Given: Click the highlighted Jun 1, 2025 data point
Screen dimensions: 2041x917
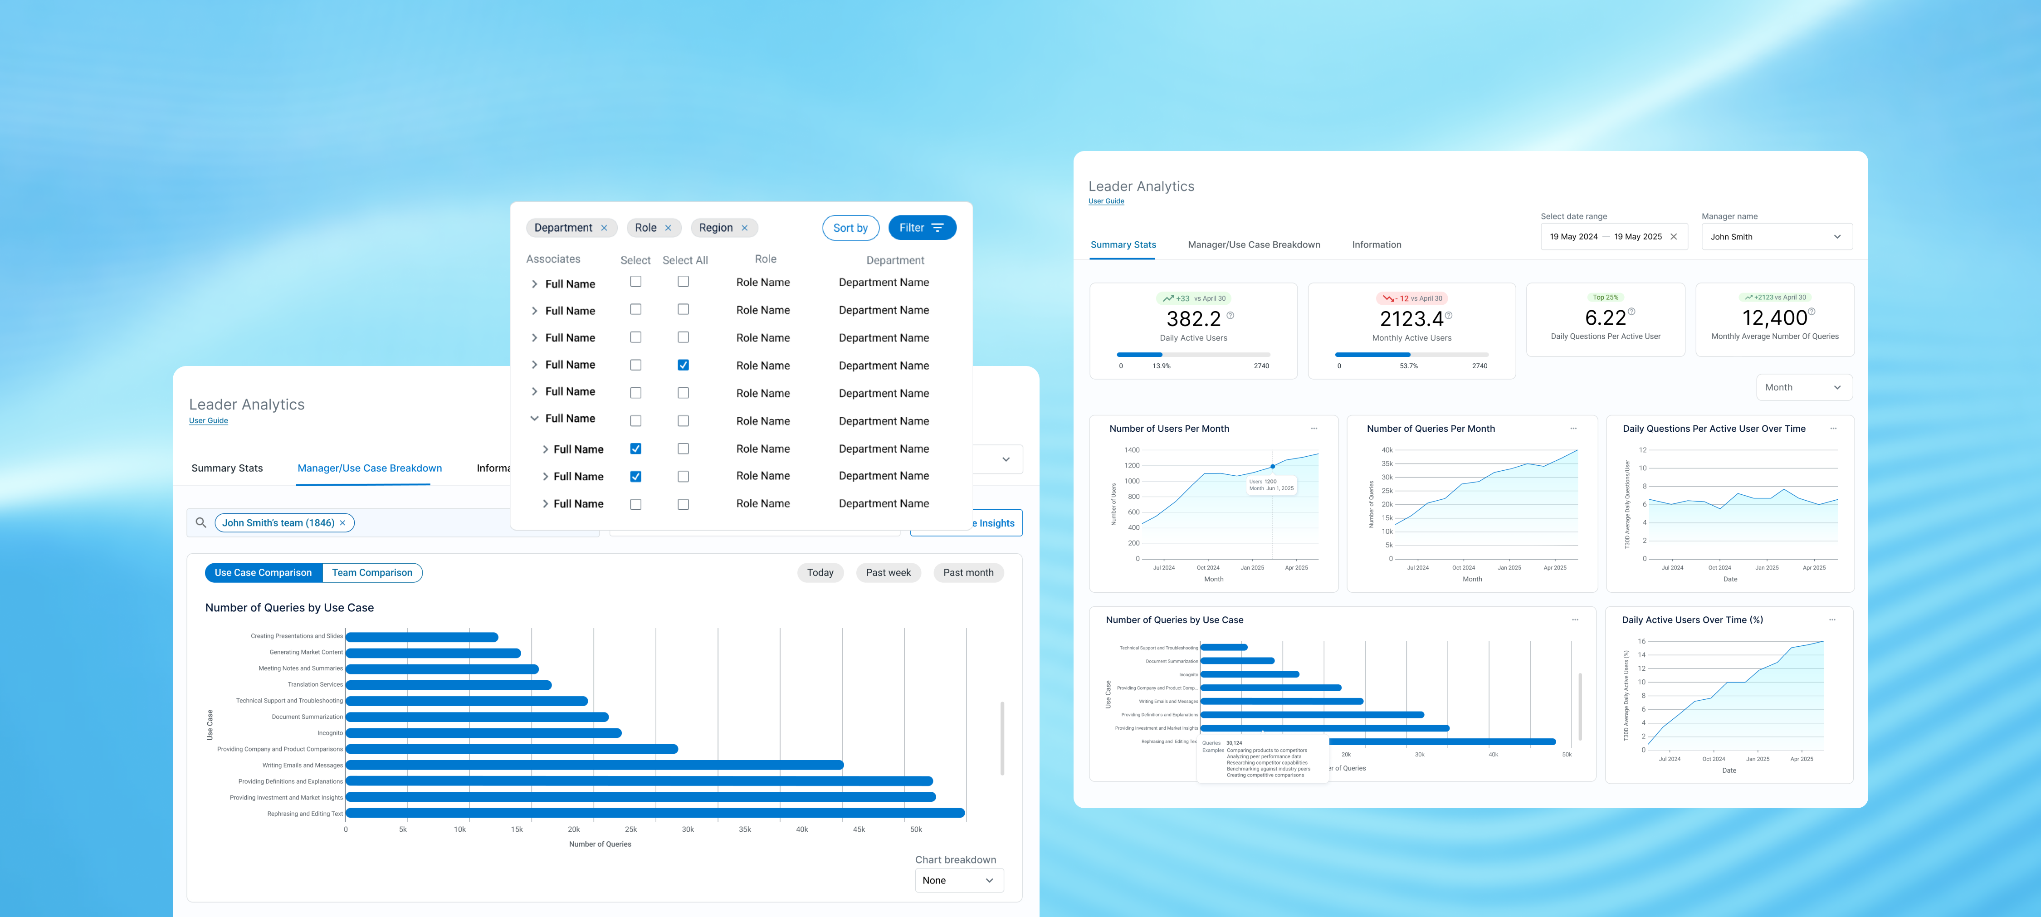Looking at the screenshot, I should [x=1273, y=466].
